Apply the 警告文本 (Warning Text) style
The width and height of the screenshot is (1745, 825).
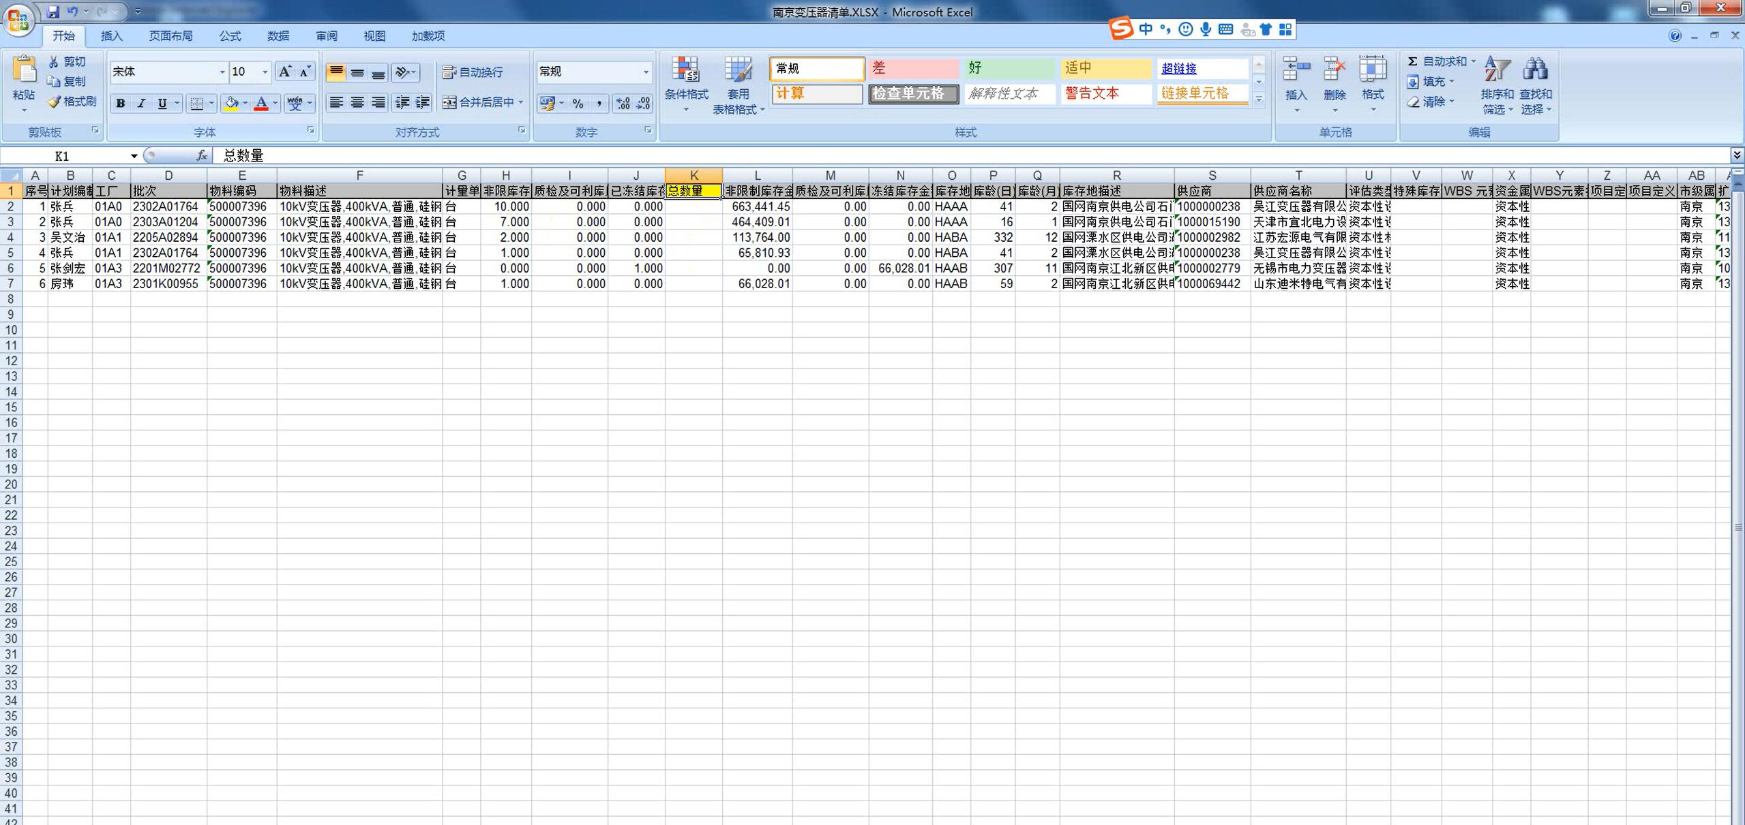click(1105, 93)
